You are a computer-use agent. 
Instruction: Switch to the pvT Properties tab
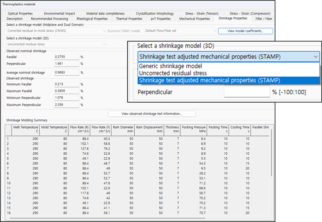[x=161, y=18]
